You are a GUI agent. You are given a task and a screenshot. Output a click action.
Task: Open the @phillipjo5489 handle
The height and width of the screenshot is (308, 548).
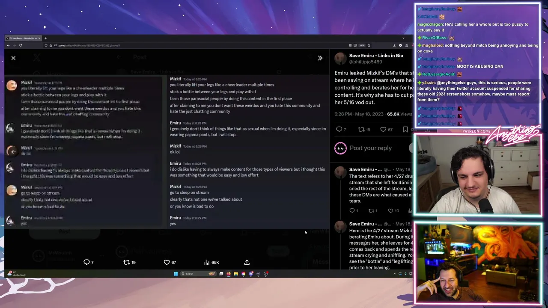click(366, 62)
